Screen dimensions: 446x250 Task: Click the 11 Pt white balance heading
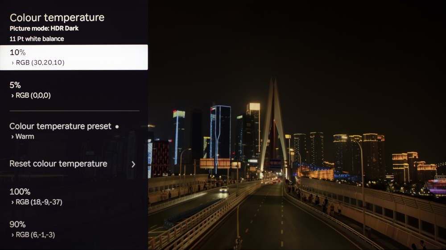37,39
